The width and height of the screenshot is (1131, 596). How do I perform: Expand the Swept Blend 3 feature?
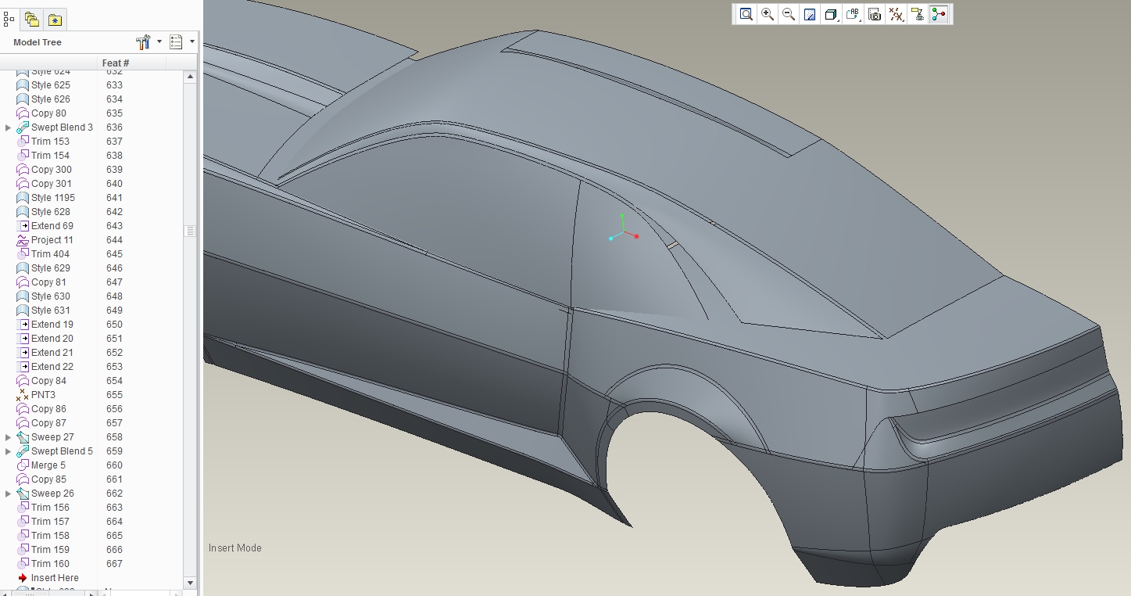[9, 127]
